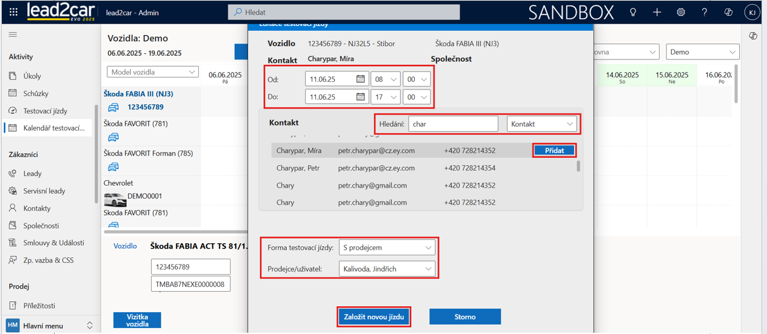
Task: Click the plus icon to create new record
Action: coord(657,12)
